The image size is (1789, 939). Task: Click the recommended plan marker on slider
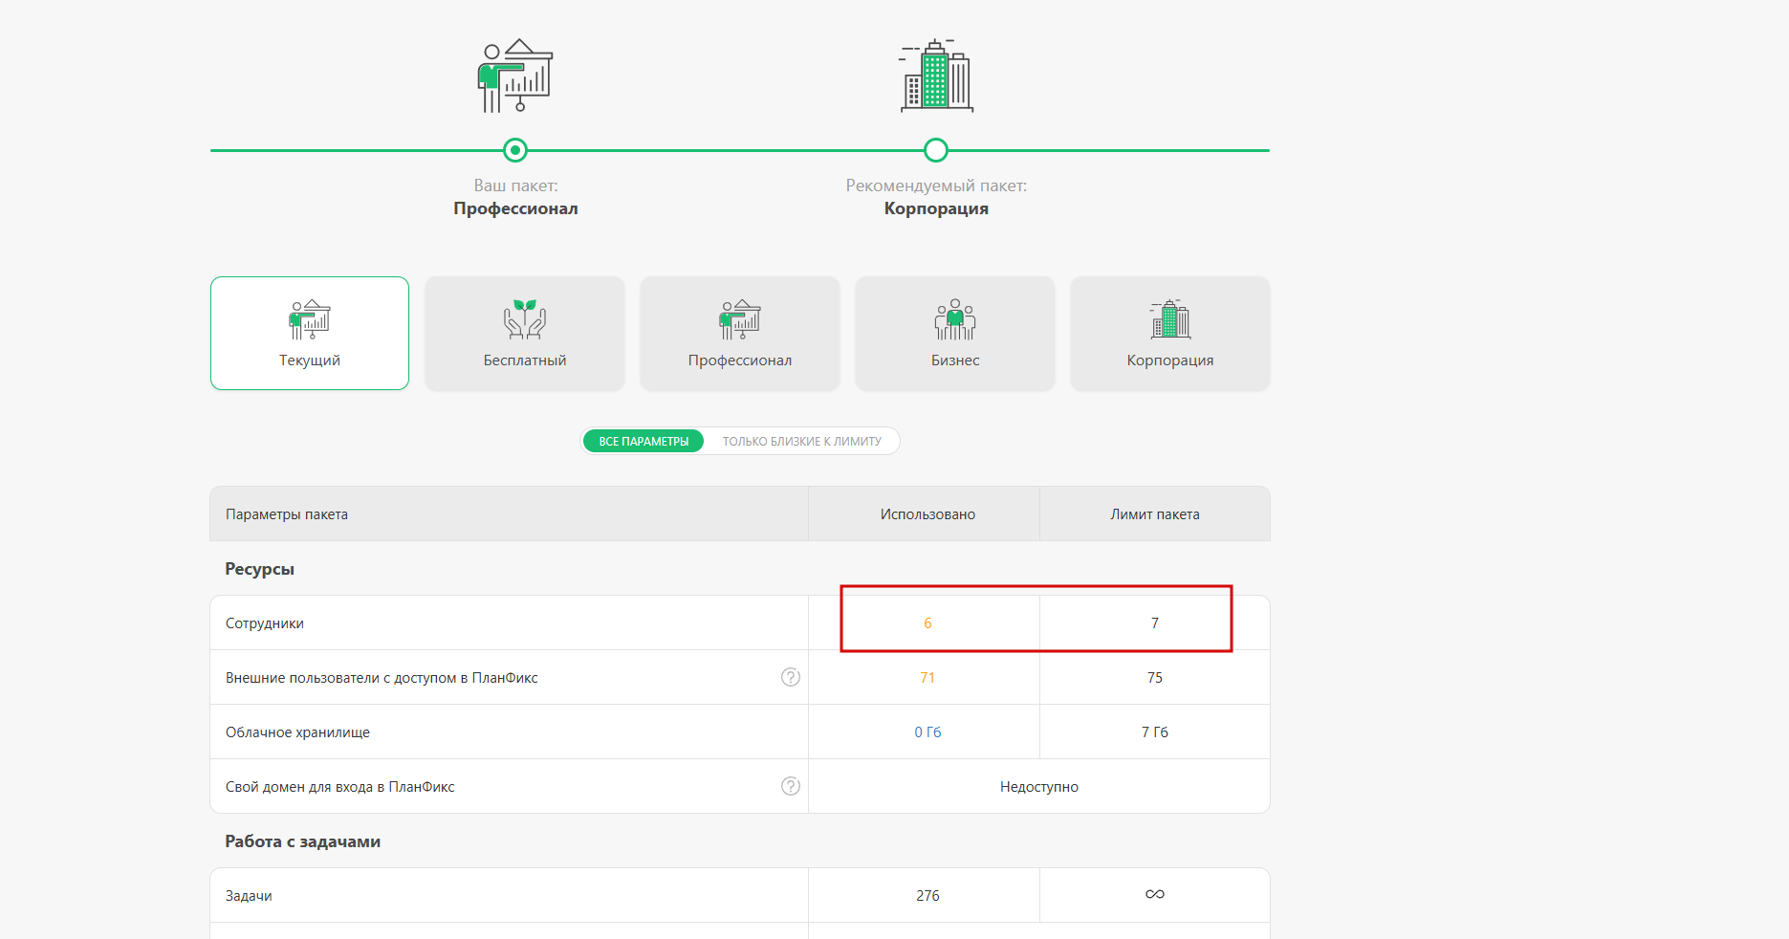(936, 150)
